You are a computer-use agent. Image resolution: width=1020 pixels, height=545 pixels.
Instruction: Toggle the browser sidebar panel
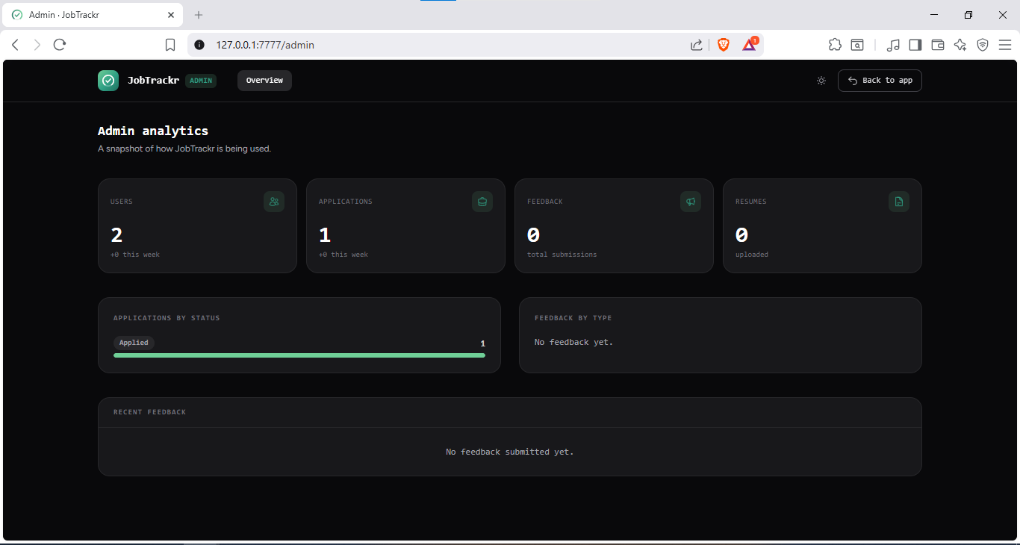pos(915,45)
